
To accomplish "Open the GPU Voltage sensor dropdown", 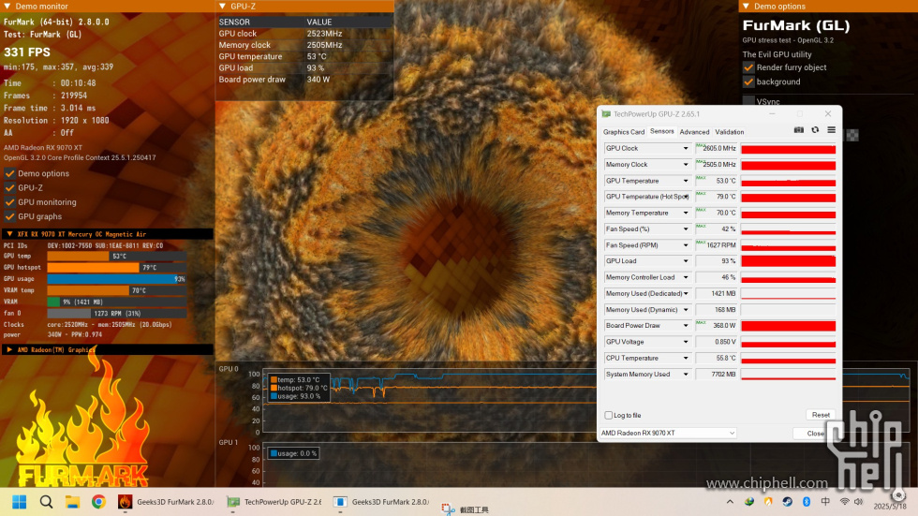I will tap(686, 342).
